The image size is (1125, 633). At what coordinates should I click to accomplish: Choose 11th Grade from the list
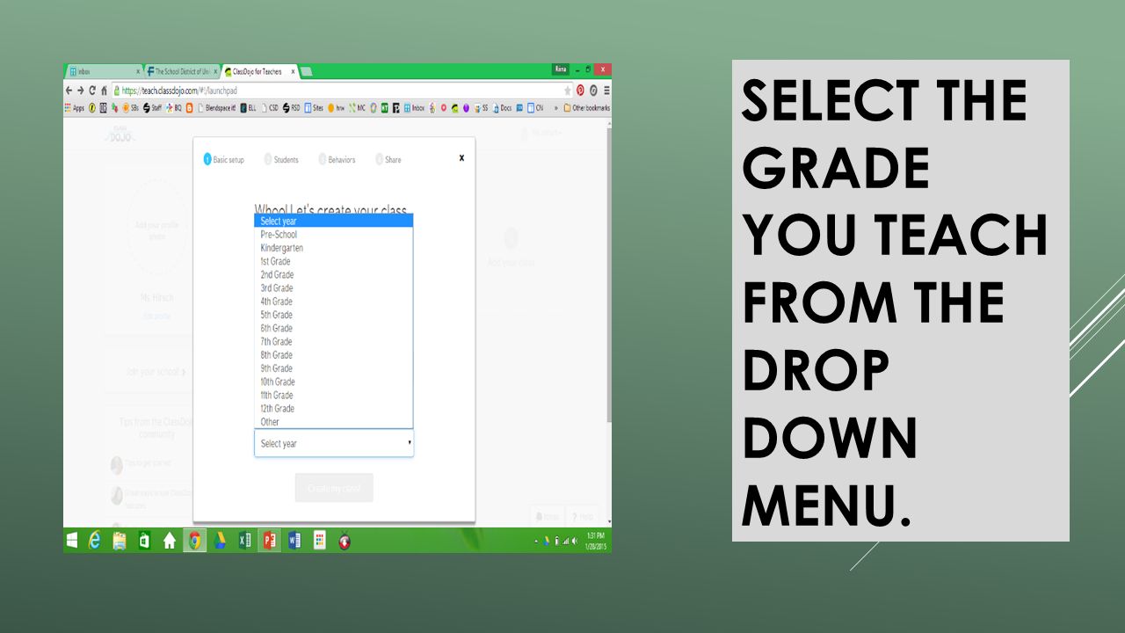(x=334, y=395)
